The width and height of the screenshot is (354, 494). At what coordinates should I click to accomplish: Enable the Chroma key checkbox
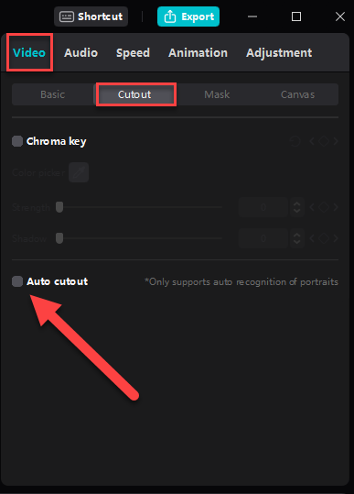tap(17, 141)
